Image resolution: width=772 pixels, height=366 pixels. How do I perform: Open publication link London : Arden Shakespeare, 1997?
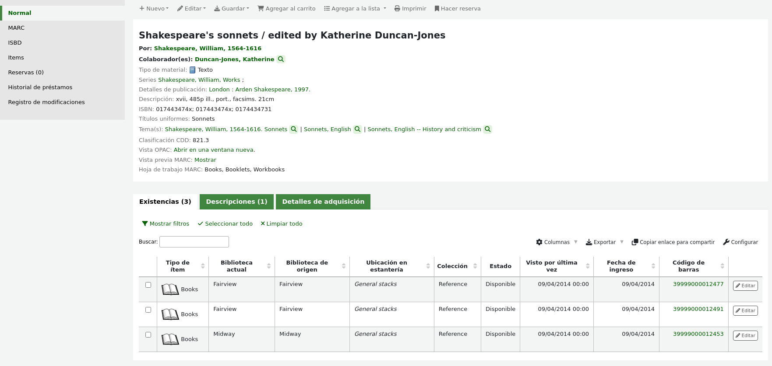259,89
